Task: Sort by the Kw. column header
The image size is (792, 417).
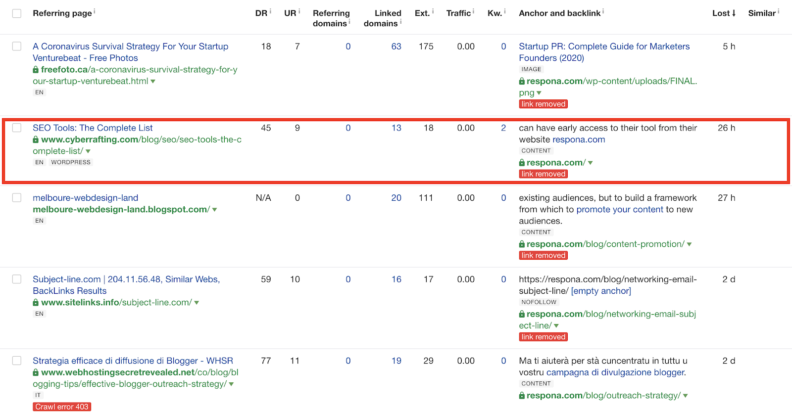Action: tap(495, 13)
